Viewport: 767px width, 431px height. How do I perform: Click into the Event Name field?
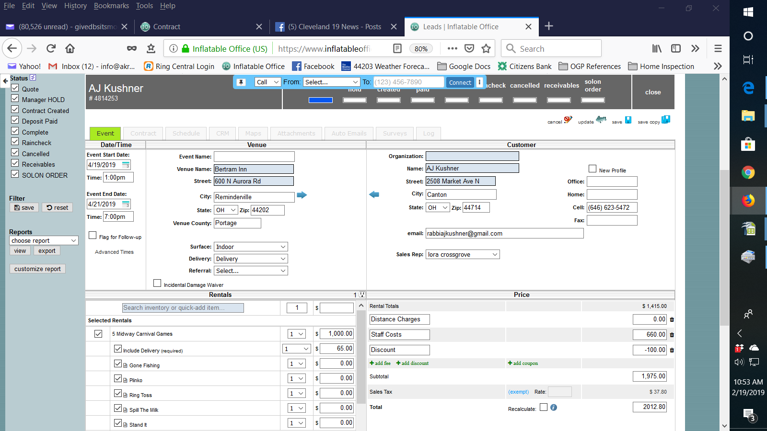254,157
